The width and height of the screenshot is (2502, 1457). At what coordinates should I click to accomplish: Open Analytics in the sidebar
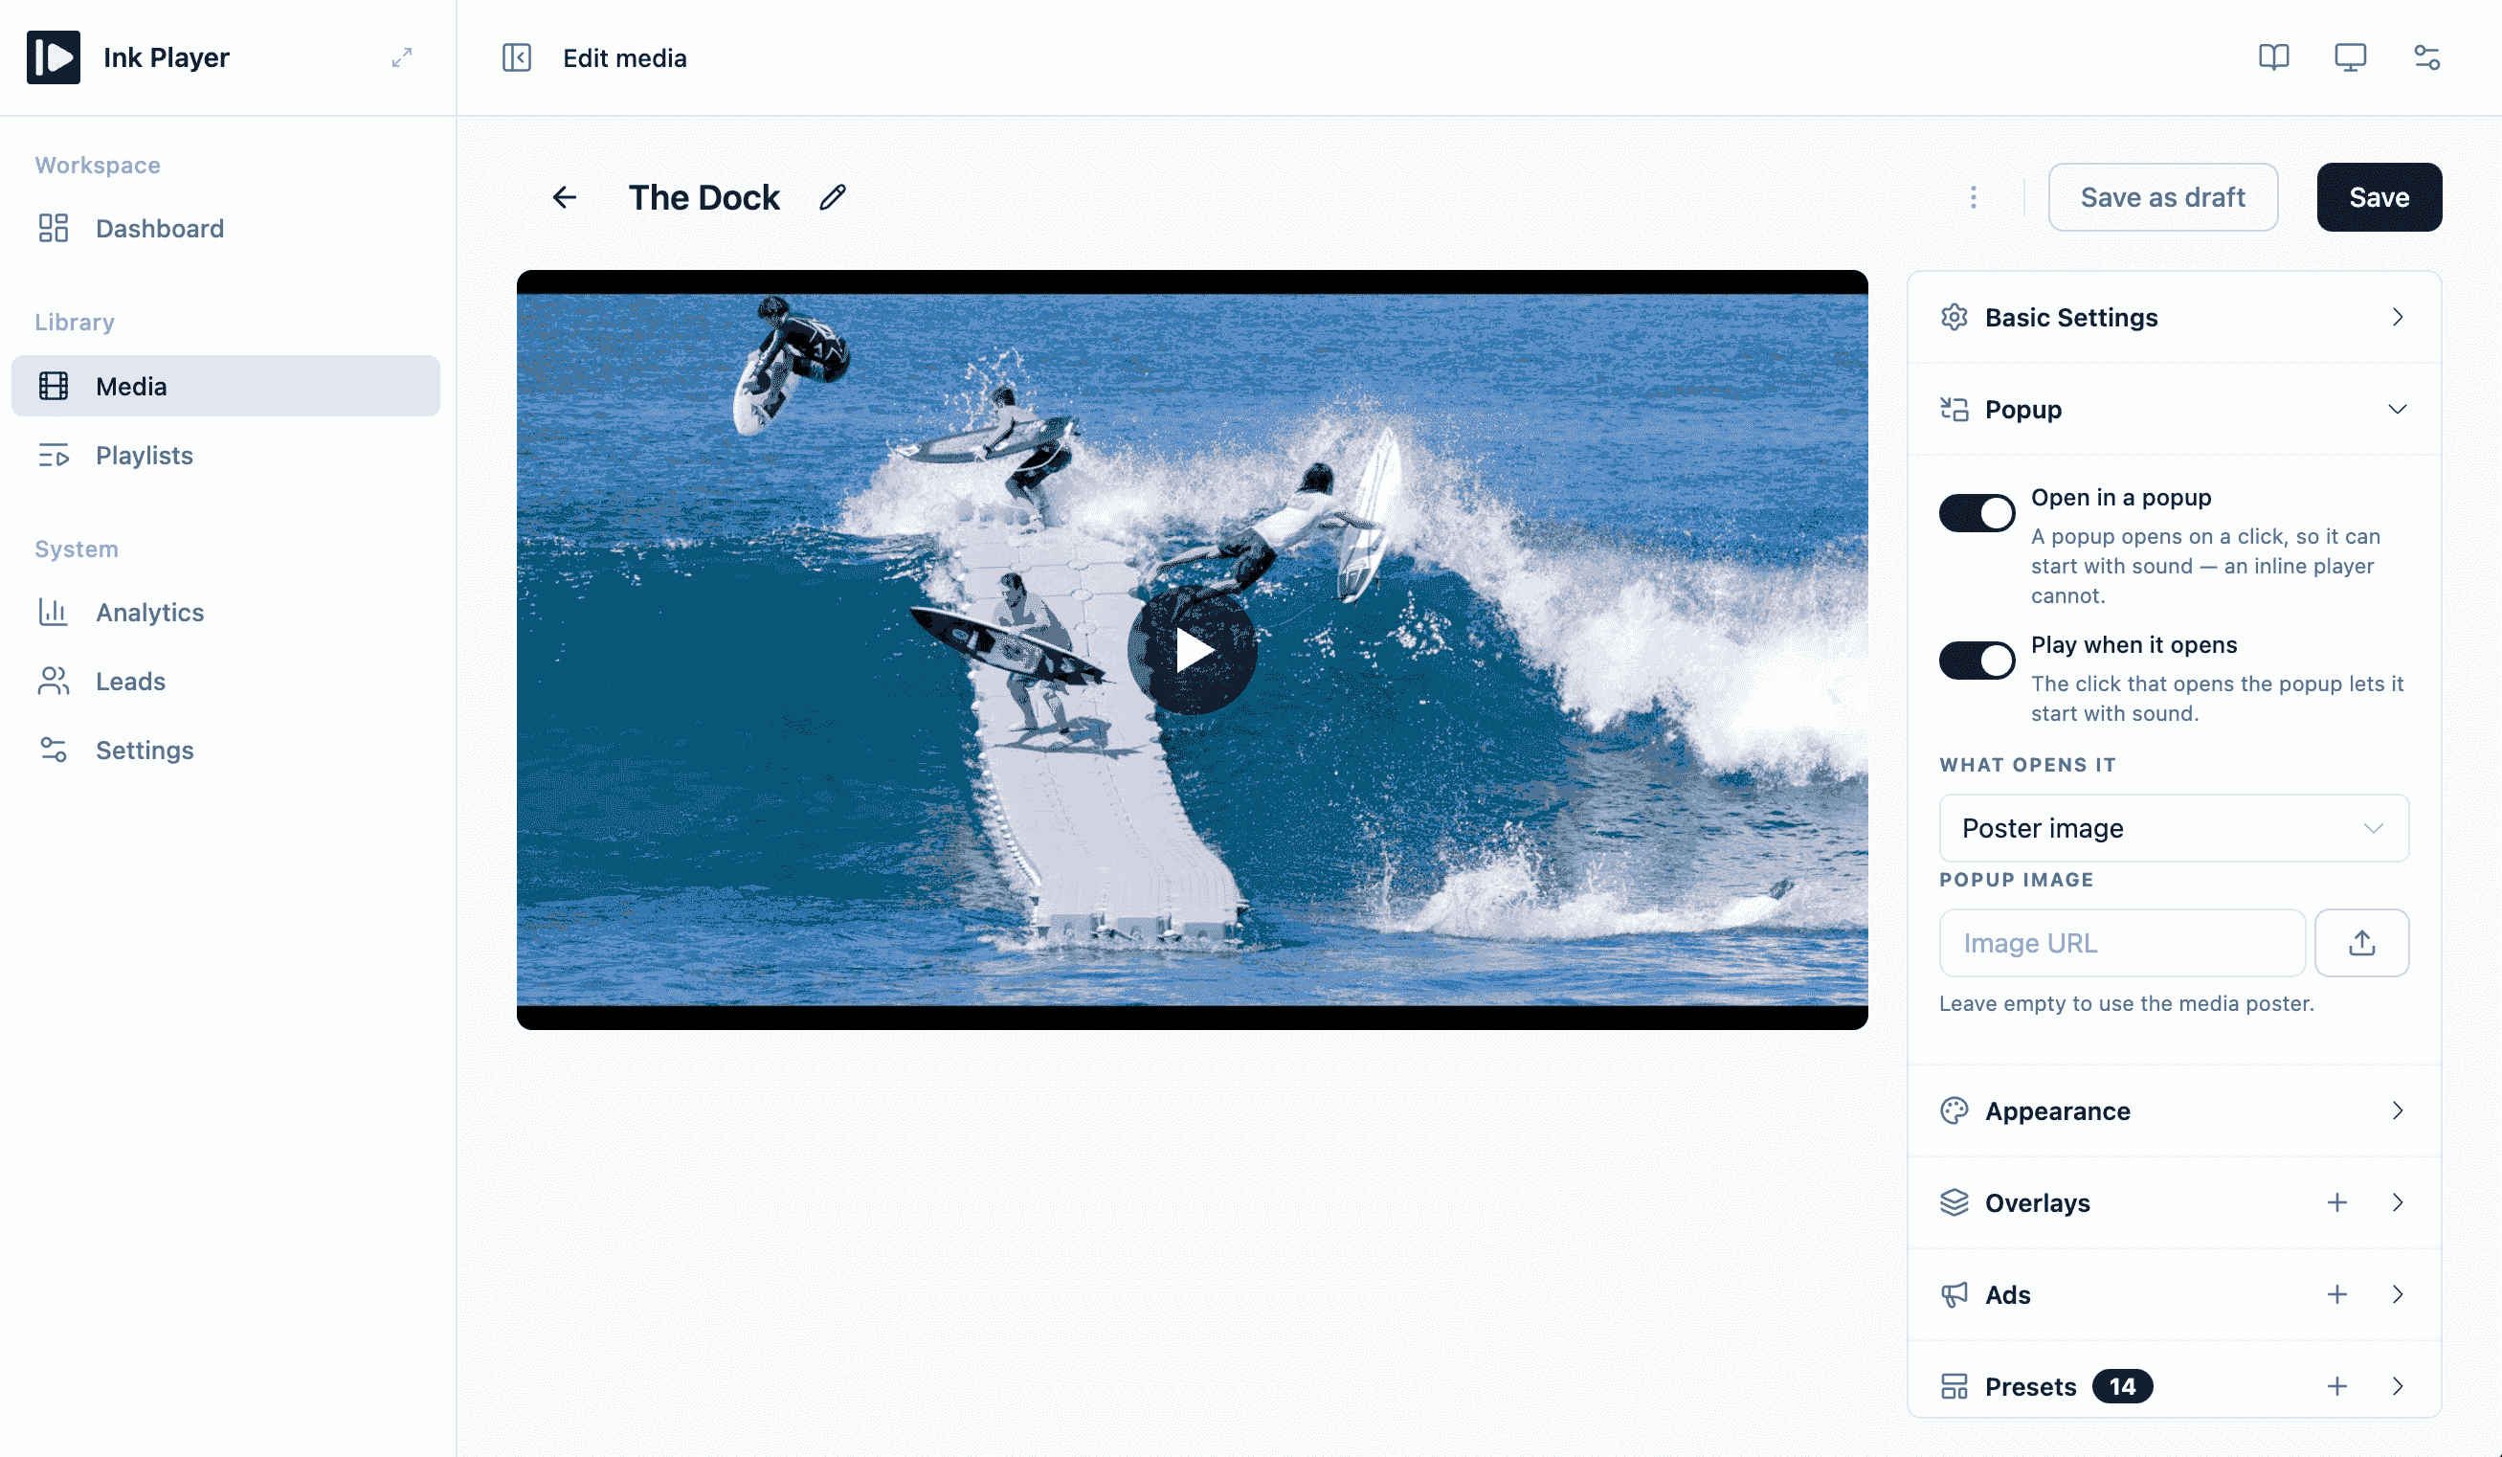coord(225,613)
